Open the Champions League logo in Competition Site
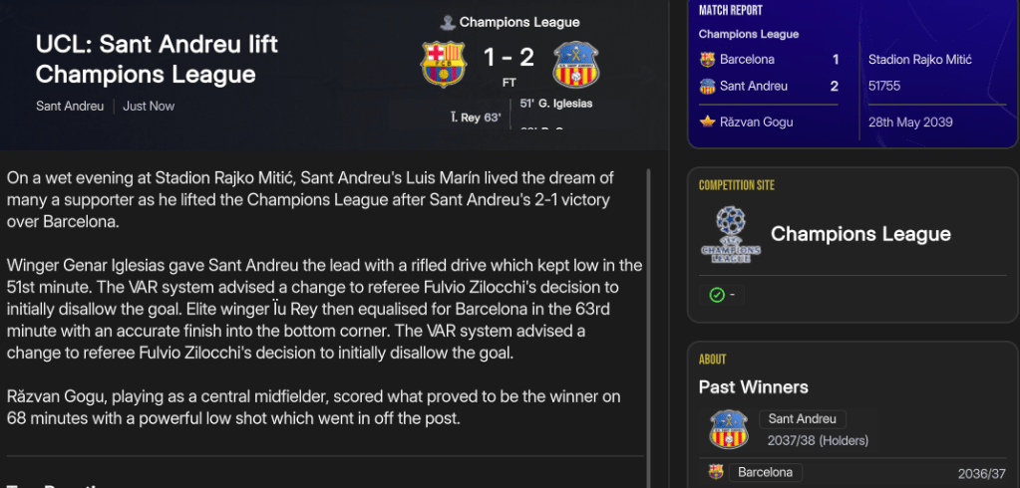1020x488 pixels. [730, 235]
